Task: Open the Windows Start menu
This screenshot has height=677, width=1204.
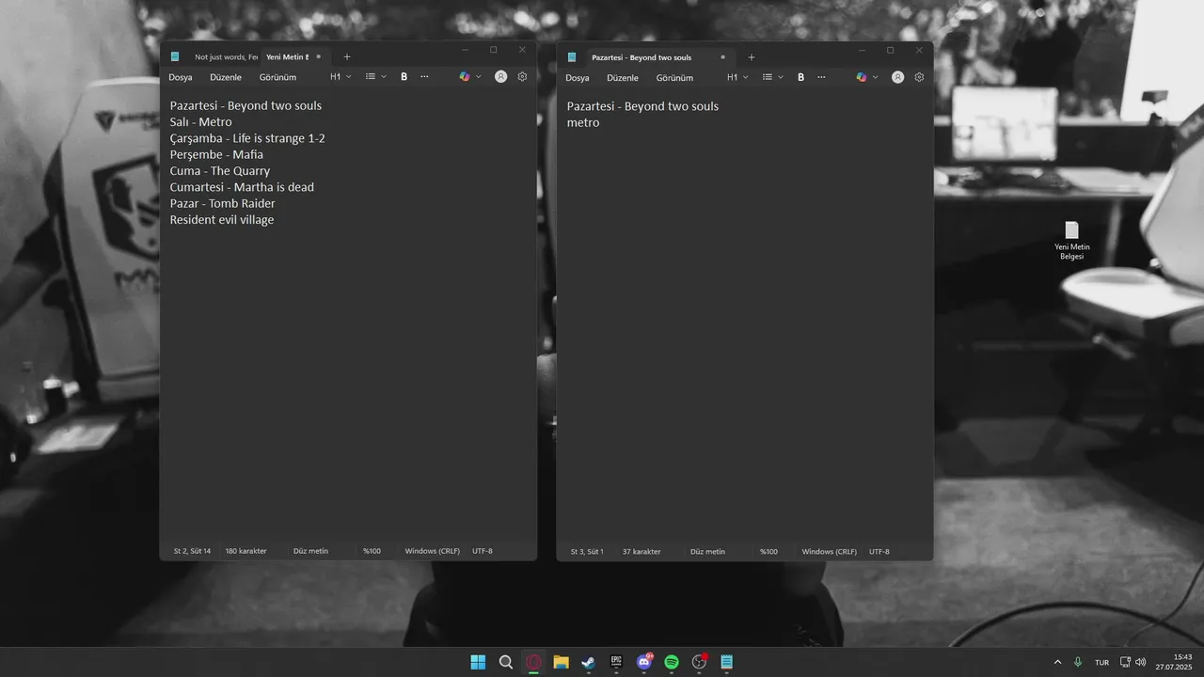Action: click(478, 662)
